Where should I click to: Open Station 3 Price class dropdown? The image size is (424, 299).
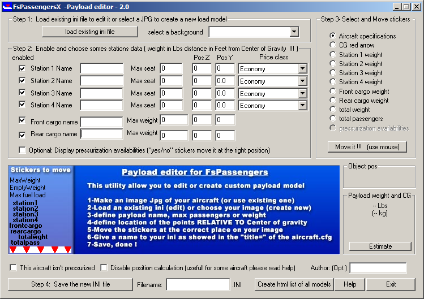coord(303,93)
